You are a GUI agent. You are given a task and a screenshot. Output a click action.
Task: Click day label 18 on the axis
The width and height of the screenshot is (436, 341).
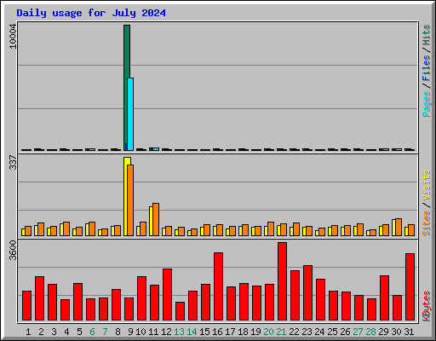[243, 332]
